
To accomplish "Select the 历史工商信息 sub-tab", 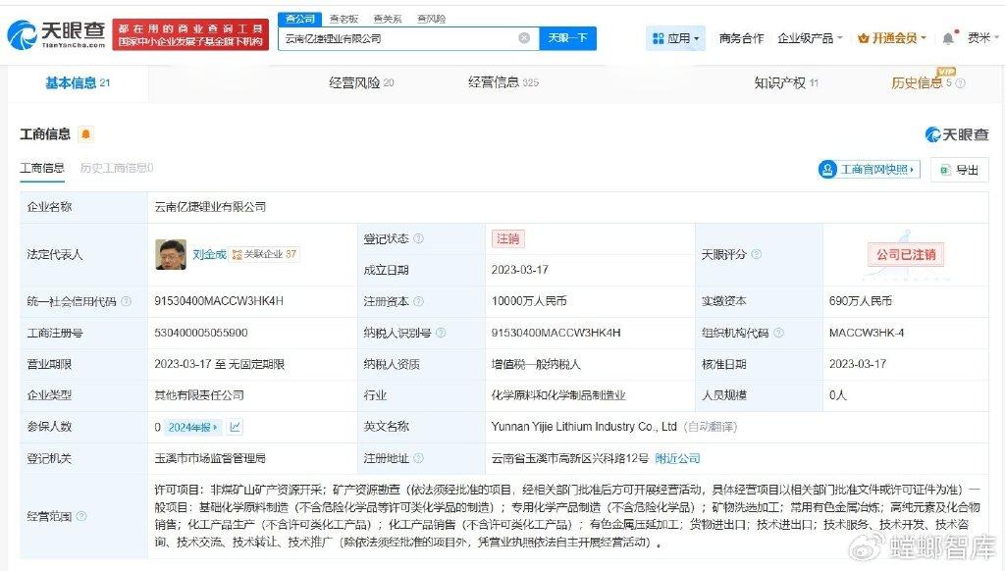I will coord(117,168).
